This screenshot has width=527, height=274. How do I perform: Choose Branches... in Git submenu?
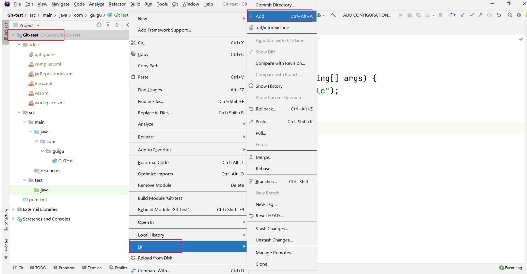tap(282, 182)
